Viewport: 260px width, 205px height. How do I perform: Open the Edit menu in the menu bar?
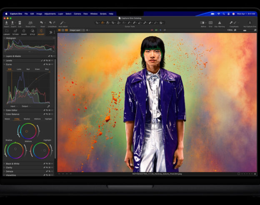(32, 14)
